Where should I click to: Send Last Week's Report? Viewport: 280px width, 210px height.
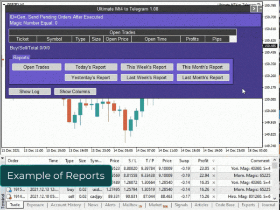pyautogui.click(x=147, y=77)
